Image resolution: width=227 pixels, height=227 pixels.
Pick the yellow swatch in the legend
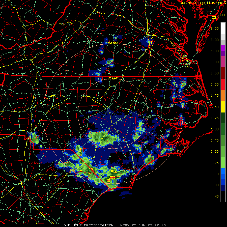[x=223, y=107]
